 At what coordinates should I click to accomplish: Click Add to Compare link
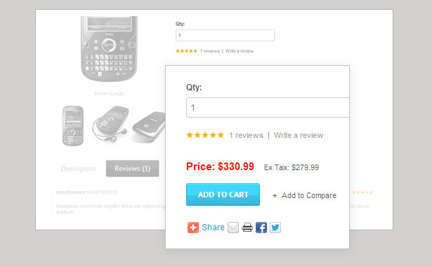pyautogui.click(x=309, y=195)
